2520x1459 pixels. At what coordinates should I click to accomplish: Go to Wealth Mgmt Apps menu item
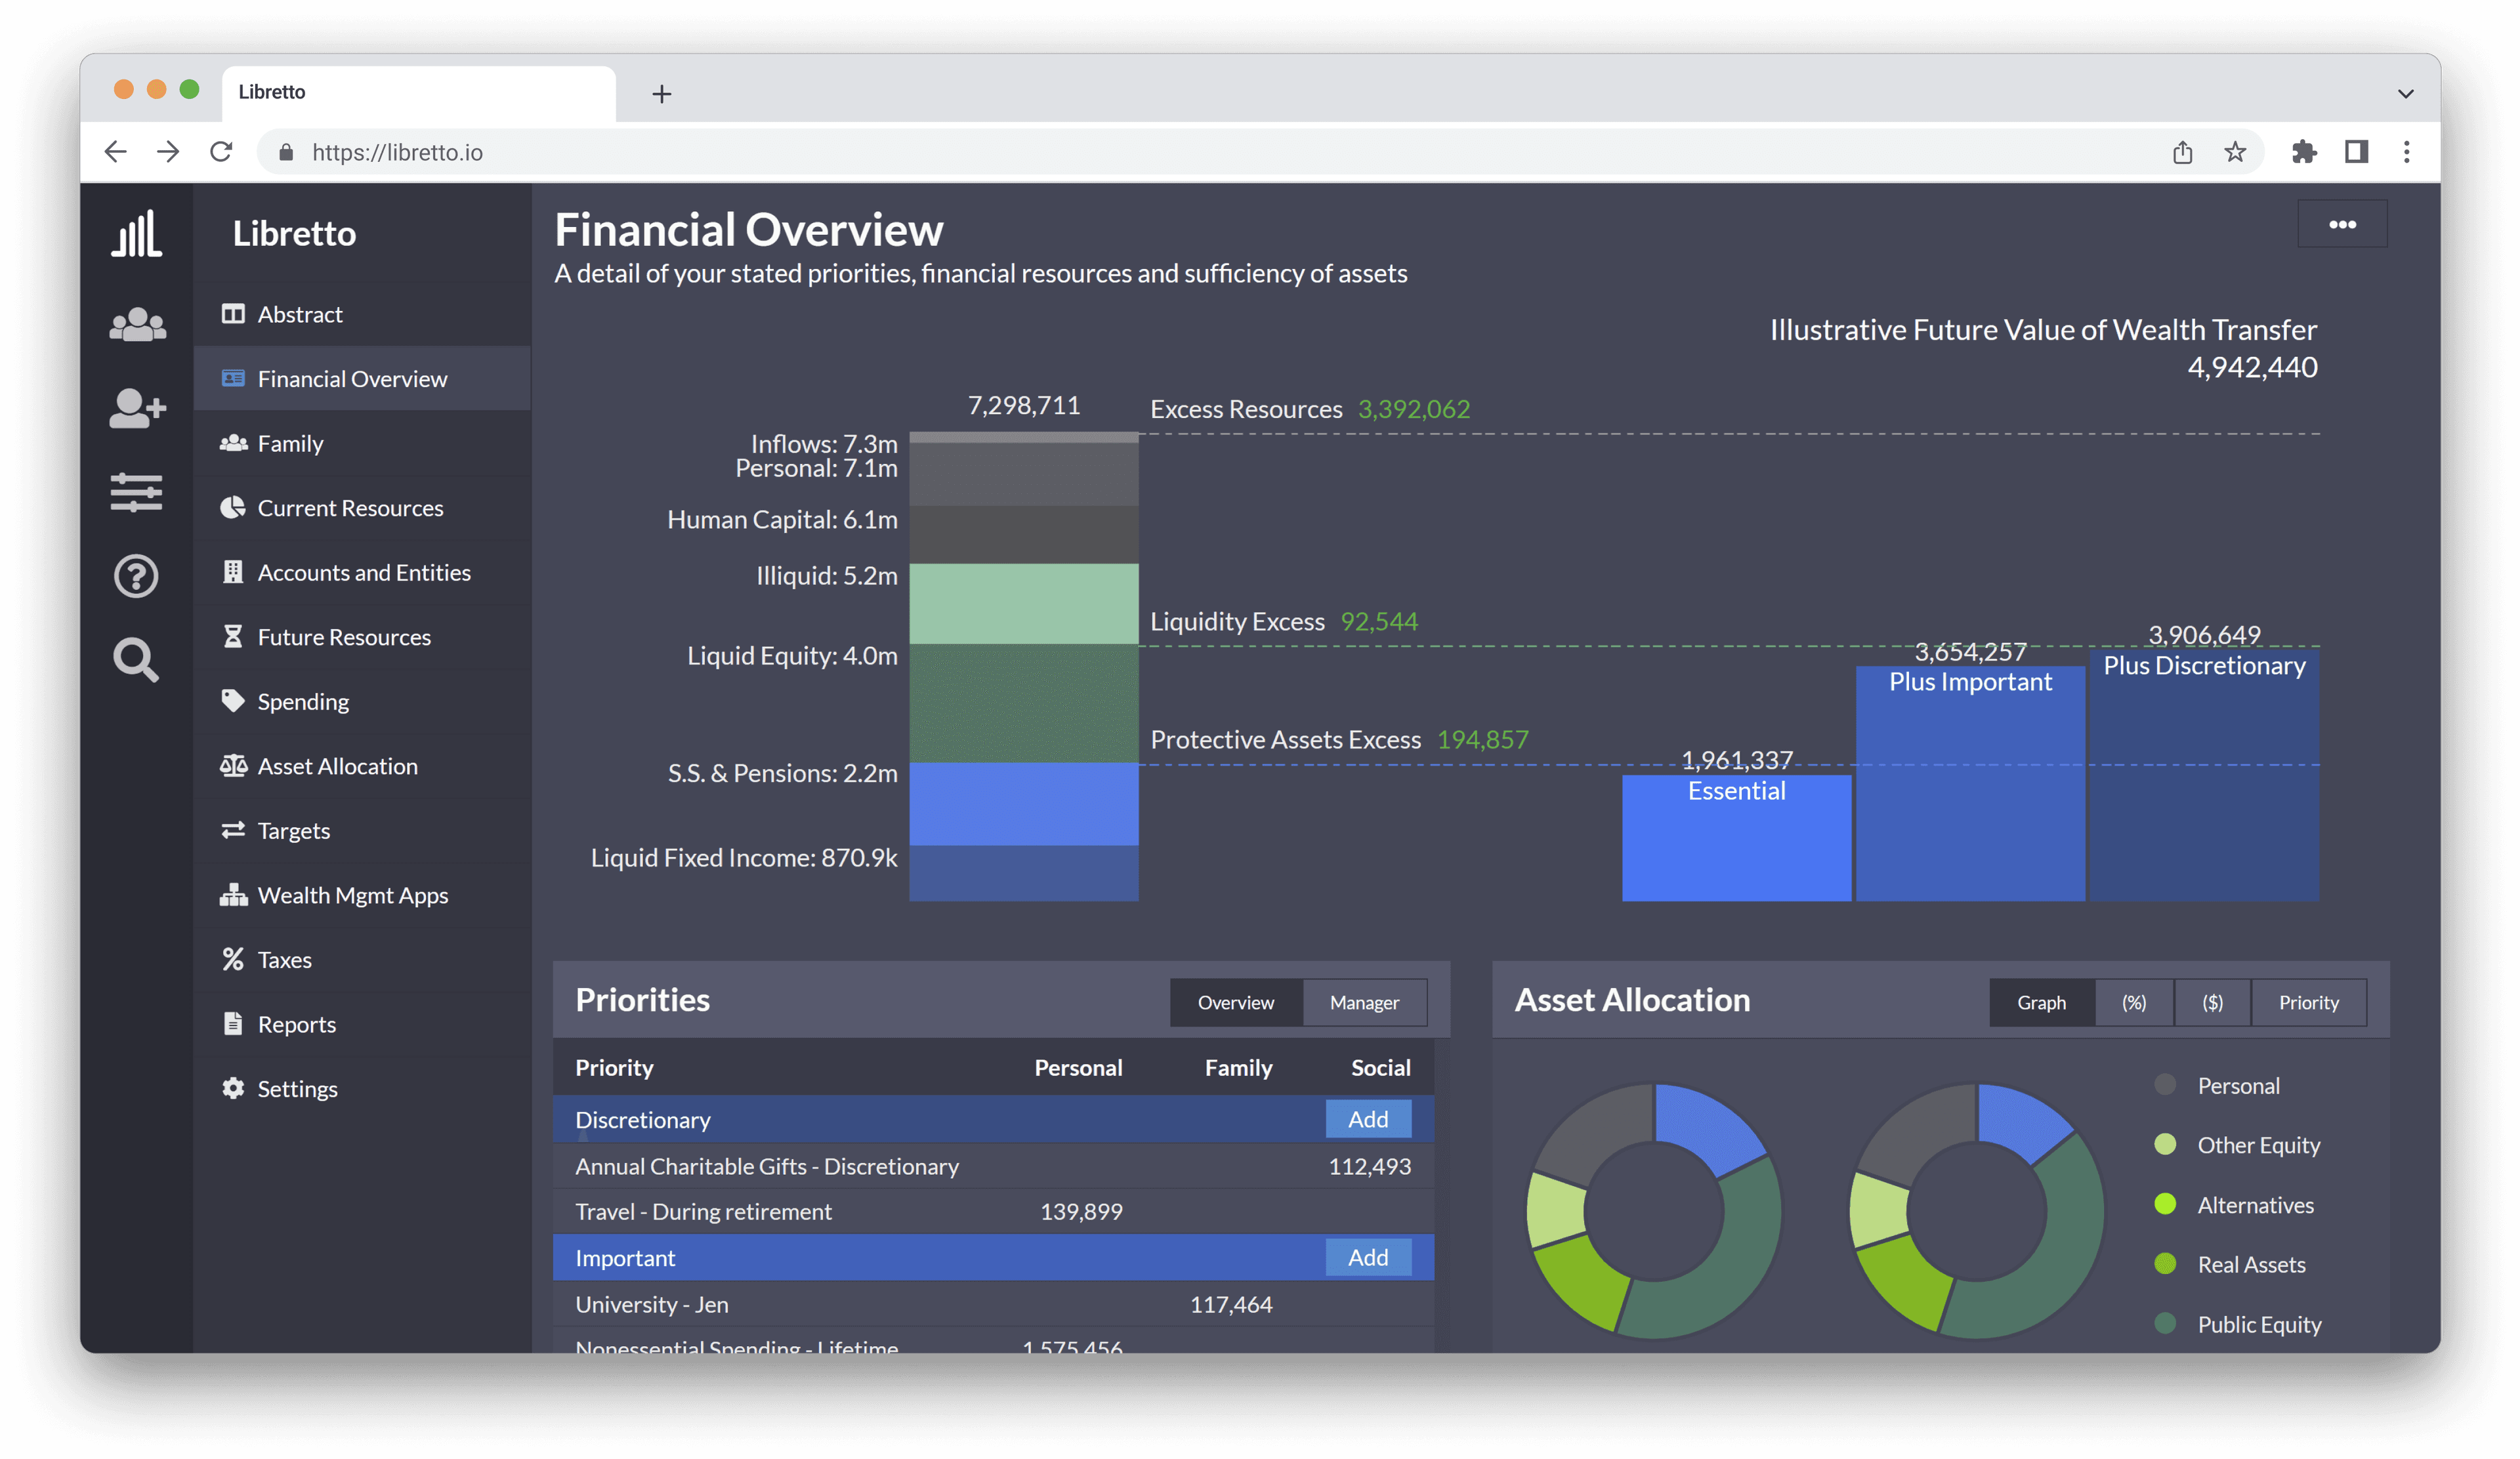click(352, 895)
